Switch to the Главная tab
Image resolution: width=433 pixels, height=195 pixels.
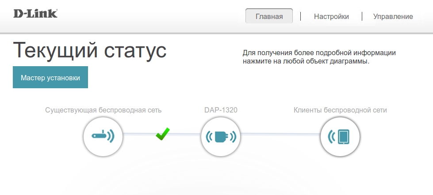click(x=269, y=16)
